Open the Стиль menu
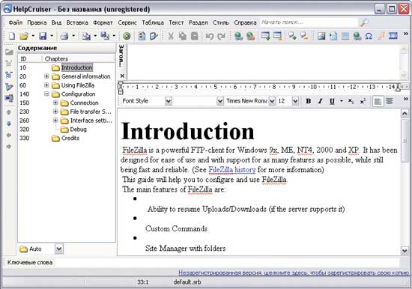Viewport: 412px width, 289px height. coord(221,22)
